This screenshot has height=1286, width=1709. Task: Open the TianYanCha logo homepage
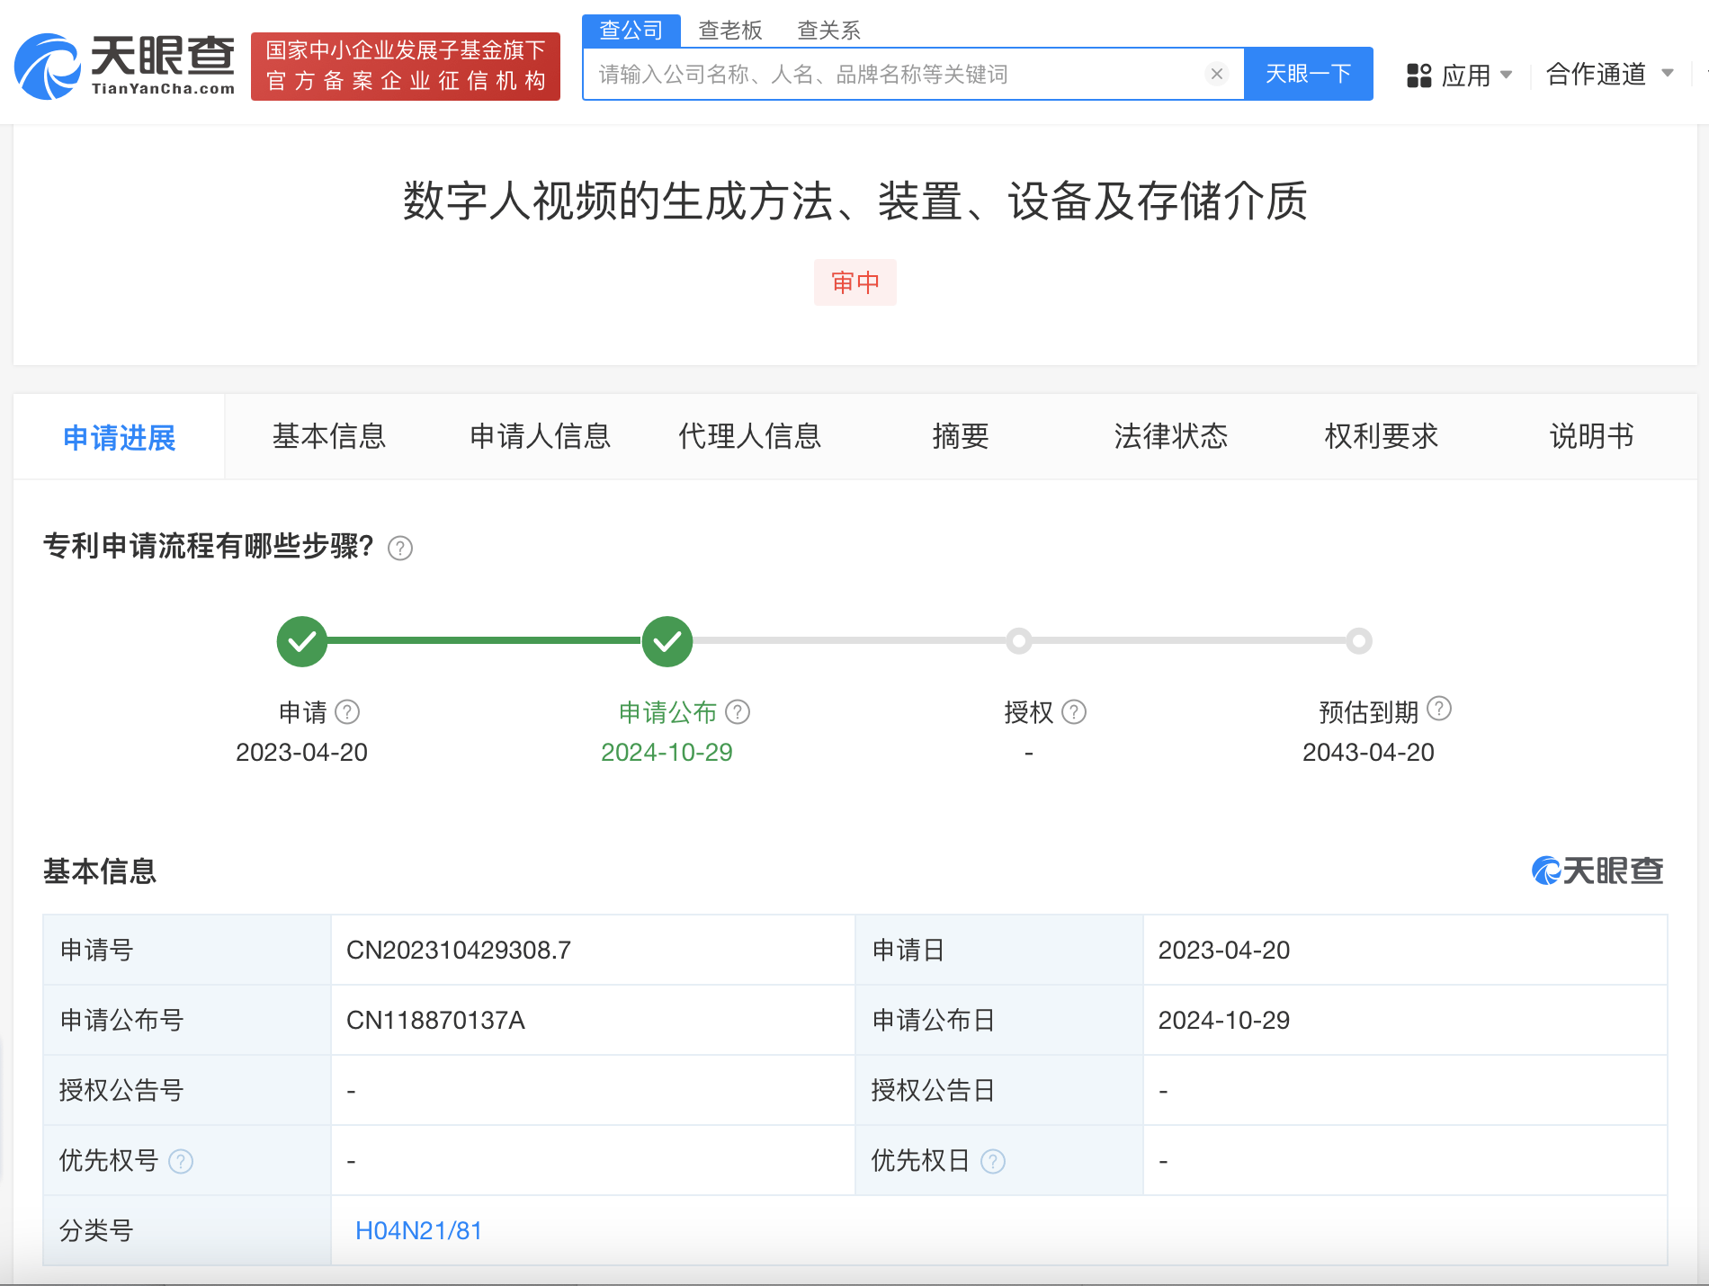pos(125,66)
